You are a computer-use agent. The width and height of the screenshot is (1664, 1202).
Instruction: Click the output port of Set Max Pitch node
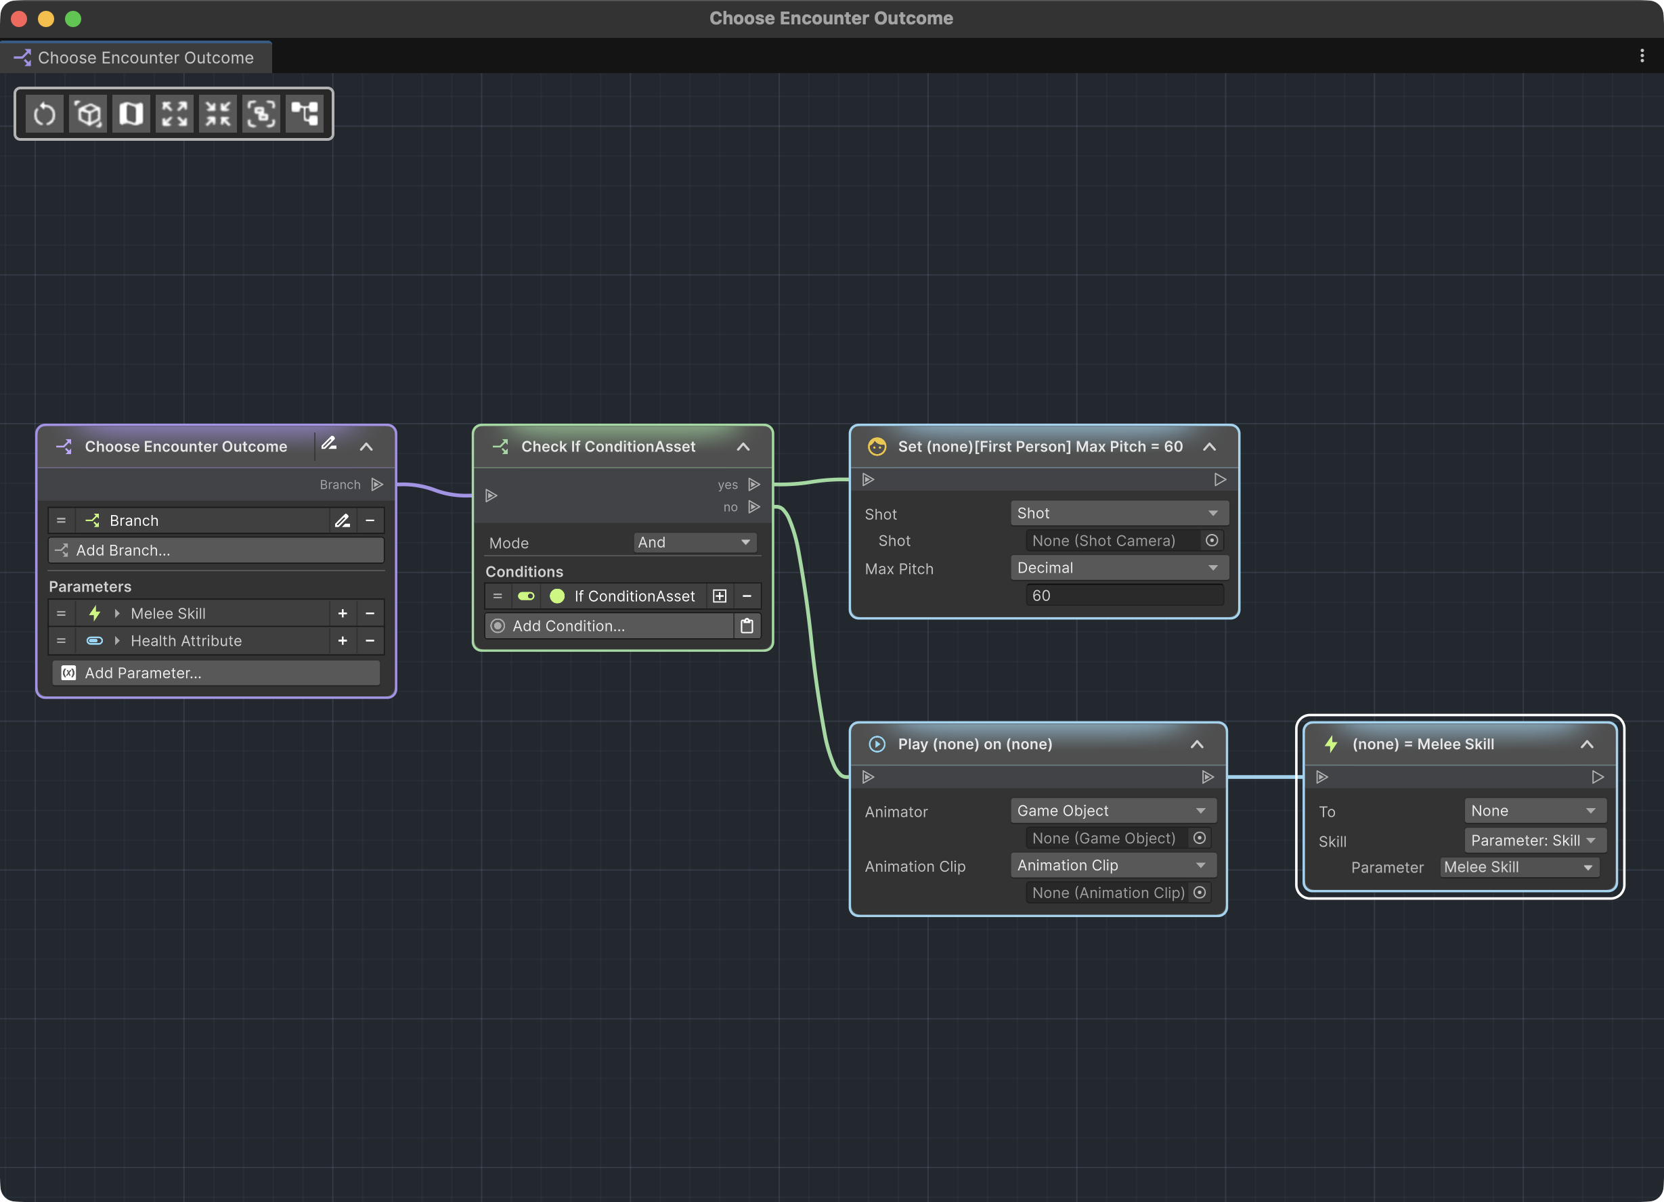(1220, 480)
